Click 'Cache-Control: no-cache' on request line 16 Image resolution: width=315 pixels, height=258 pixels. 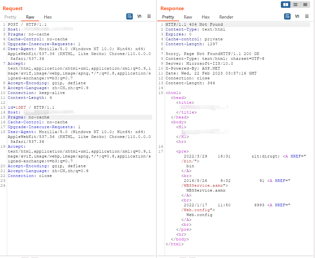[37, 122]
